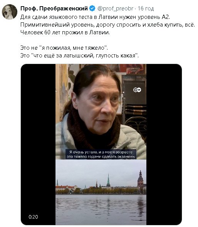The height and width of the screenshot is (227, 198).
Task: Open the @prof_preobr handle link
Action: click(115, 8)
